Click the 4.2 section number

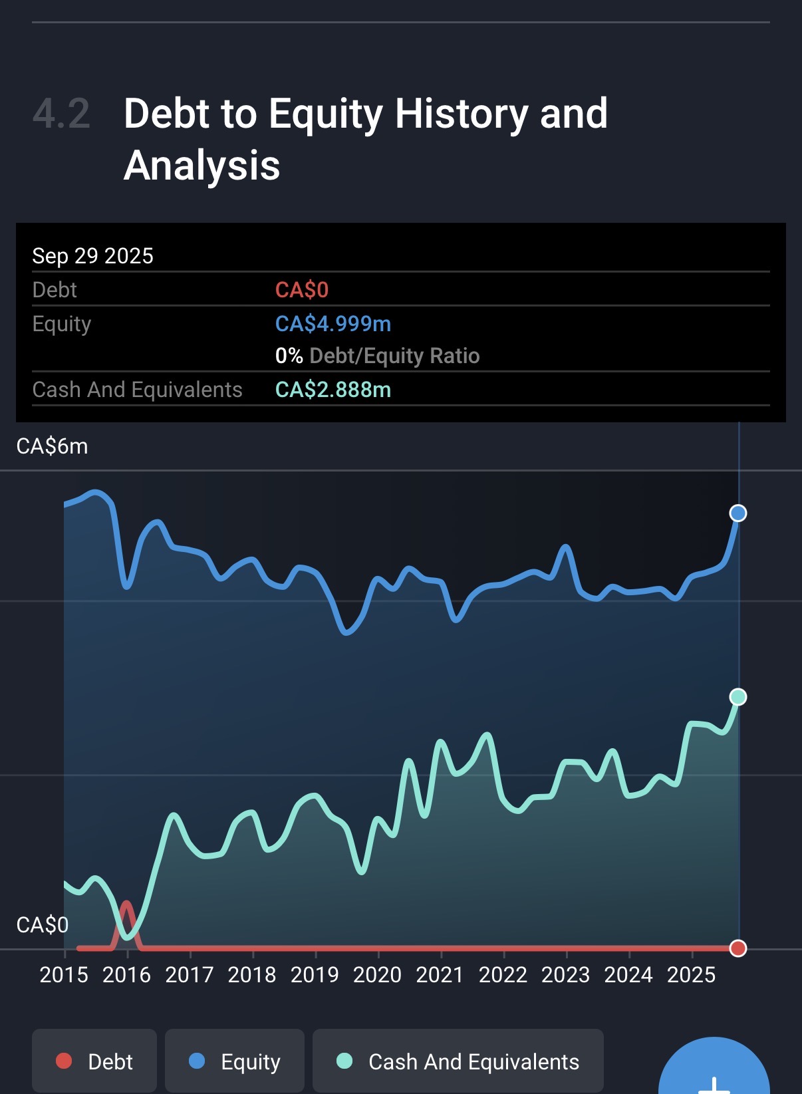click(x=61, y=114)
